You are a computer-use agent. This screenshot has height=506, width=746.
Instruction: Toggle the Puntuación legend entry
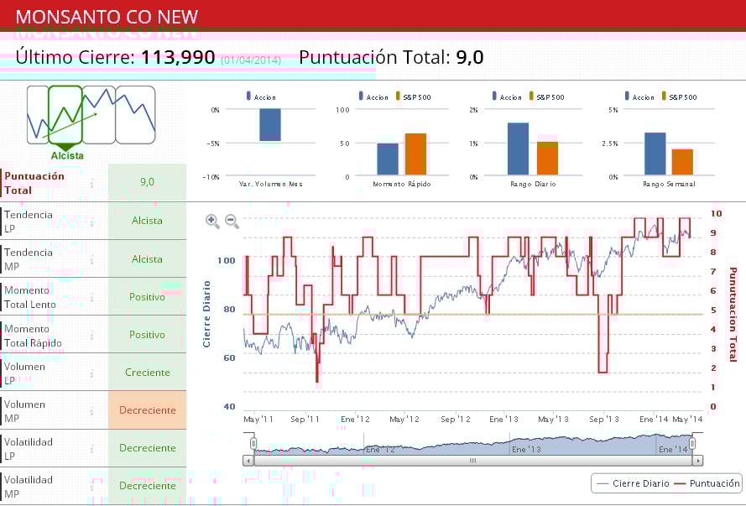(x=707, y=483)
